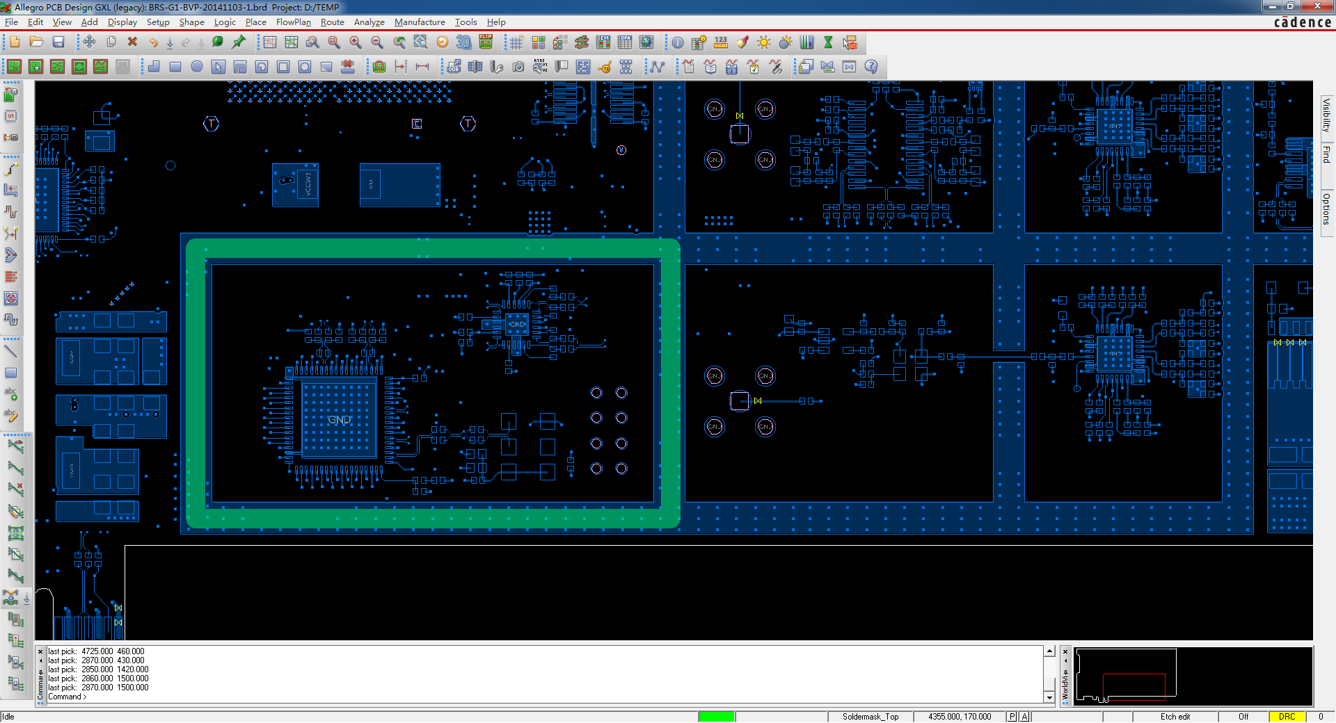The width and height of the screenshot is (1336, 723).
Task: Click the yellow DRC status button
Action: (x=1287, y=717)
